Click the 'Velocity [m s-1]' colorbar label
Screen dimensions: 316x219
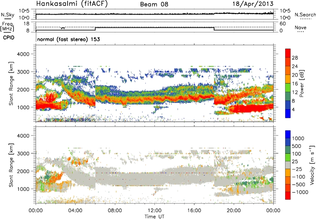(312, 165)
